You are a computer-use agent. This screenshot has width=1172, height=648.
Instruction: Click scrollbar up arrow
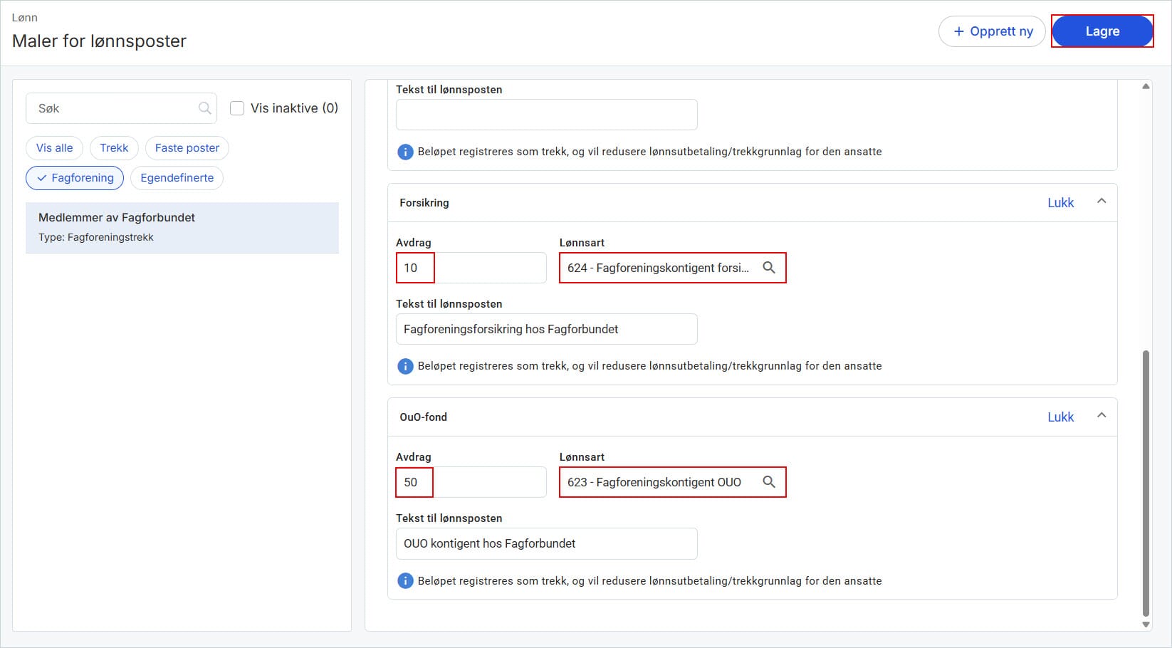[1146, 86]
